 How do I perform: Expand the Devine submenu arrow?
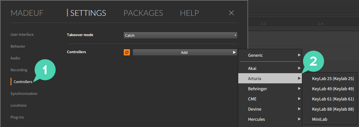299,109
